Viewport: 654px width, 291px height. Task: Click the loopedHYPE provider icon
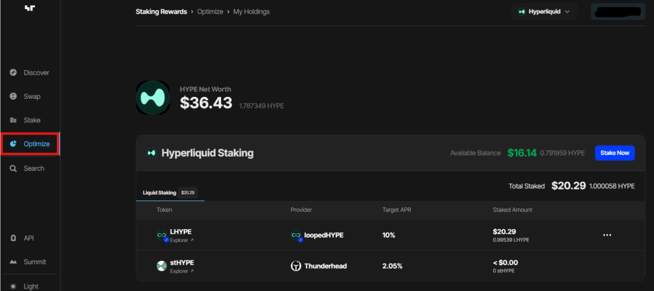pos(296,235)
